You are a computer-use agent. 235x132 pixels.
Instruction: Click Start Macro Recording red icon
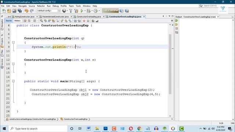click(x=84, y=21)
